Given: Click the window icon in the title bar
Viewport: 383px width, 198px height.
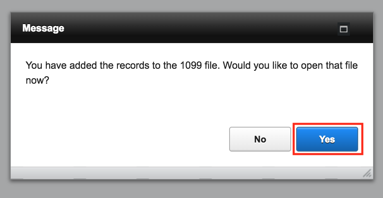Looking at the screenshot, I should (x=344, y=29).
